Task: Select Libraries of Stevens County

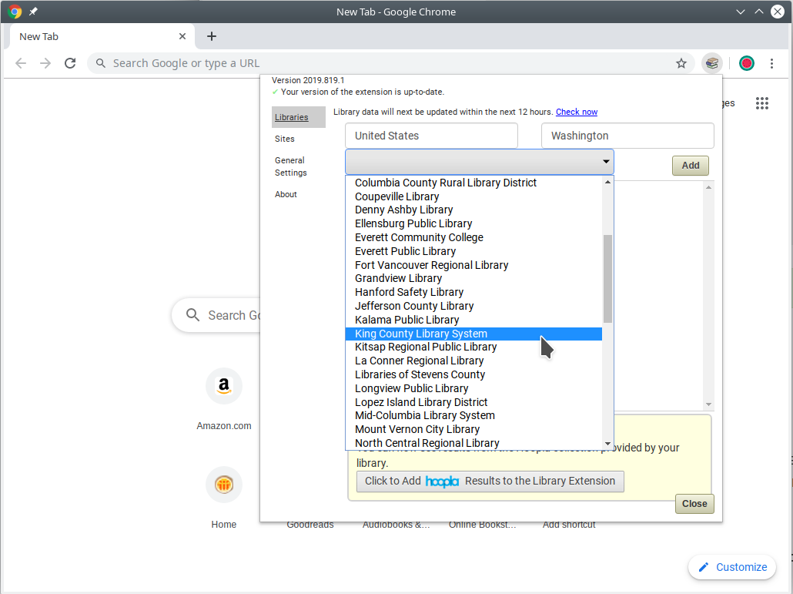Action: coord(474,374)
